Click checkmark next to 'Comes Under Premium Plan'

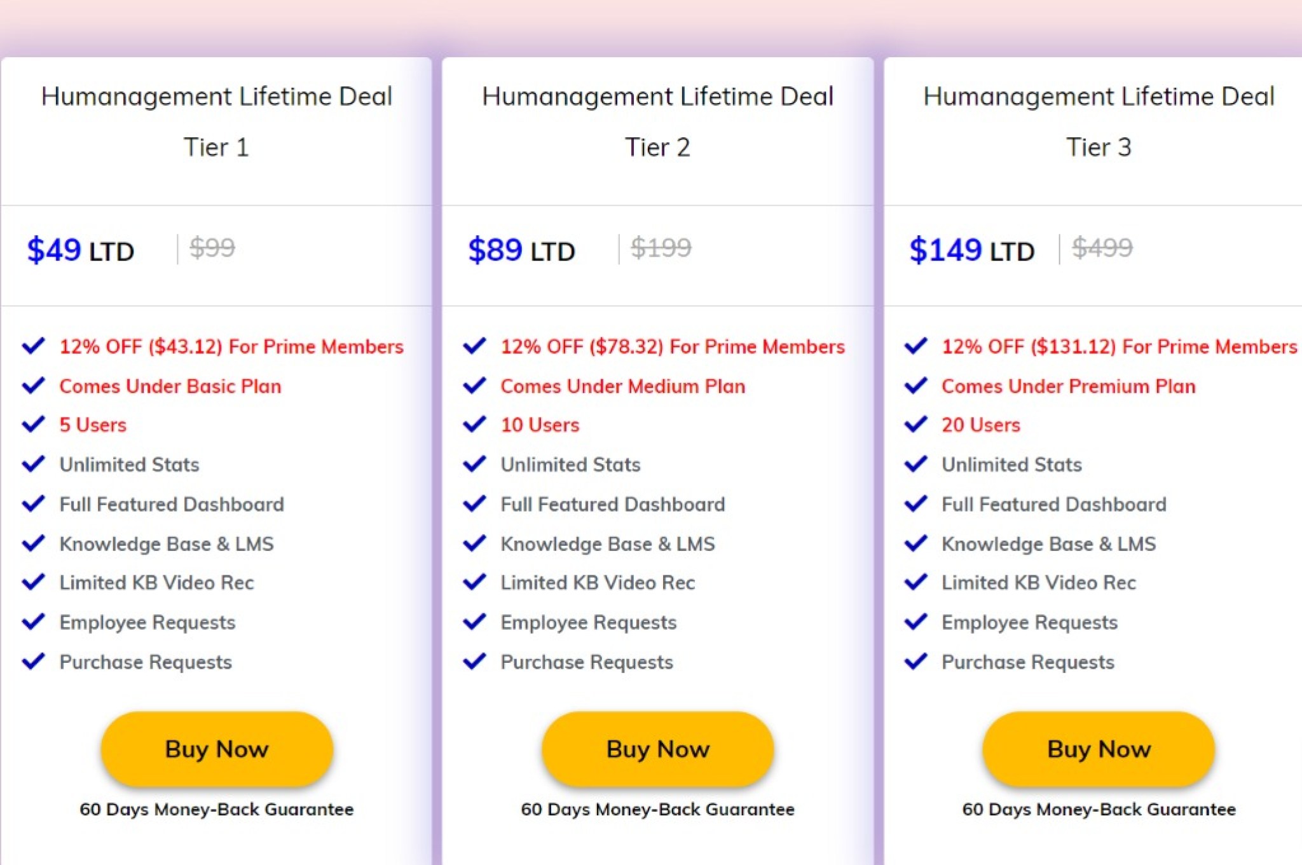[915, 385]
